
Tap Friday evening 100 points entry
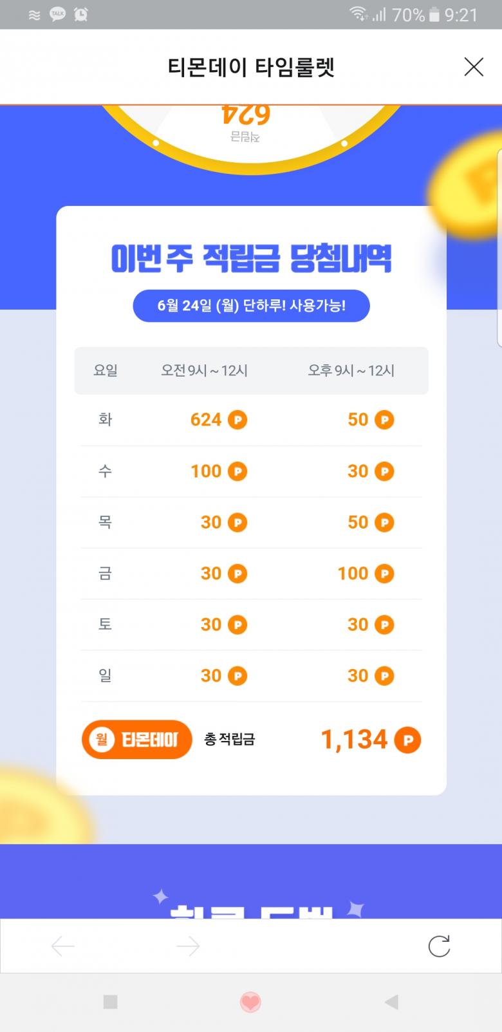[x=365, y=573]
